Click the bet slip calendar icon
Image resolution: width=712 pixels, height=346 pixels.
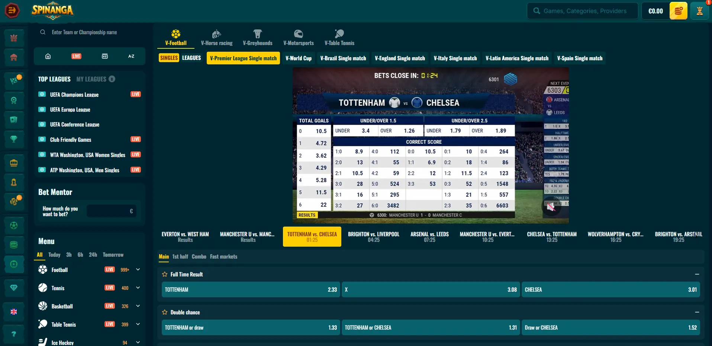coord(105,56)
